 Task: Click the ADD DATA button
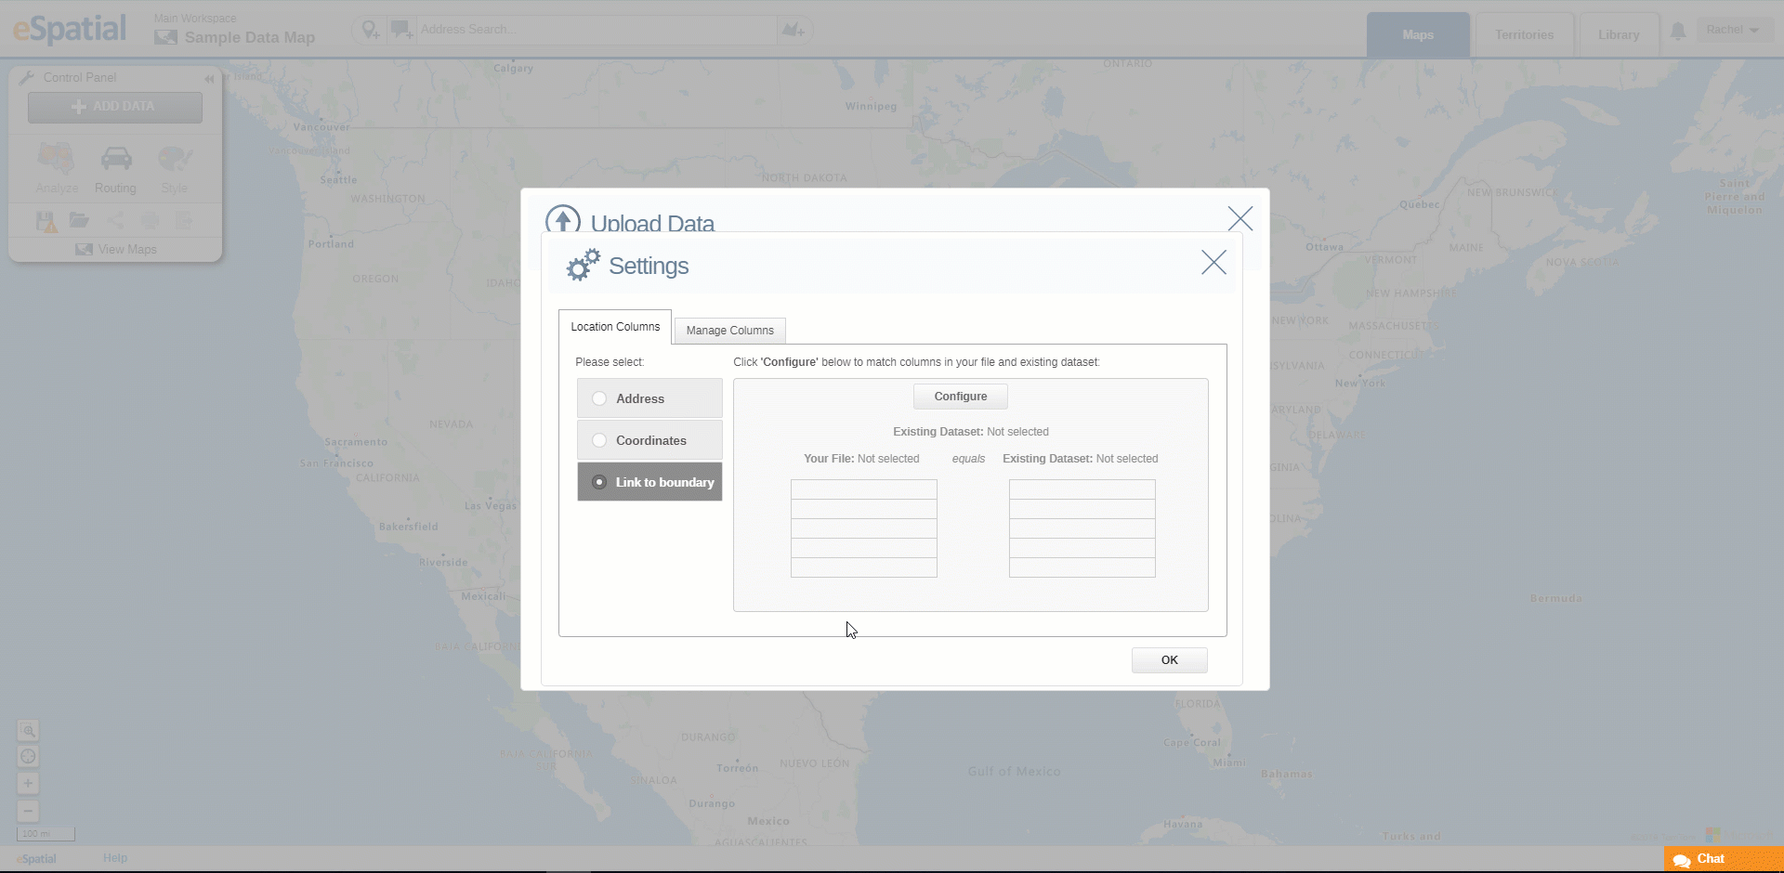click(x=115, y=107)
